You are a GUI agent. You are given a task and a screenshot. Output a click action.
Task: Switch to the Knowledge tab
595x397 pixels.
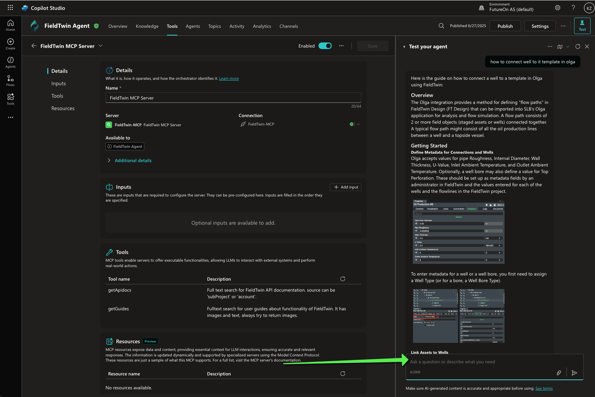pos(147,26)
